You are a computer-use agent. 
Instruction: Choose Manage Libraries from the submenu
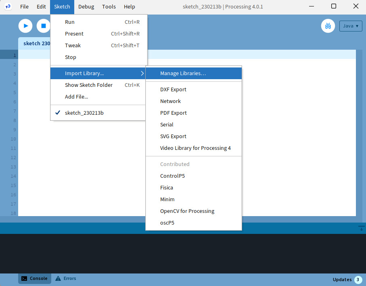tap(183, 73)
